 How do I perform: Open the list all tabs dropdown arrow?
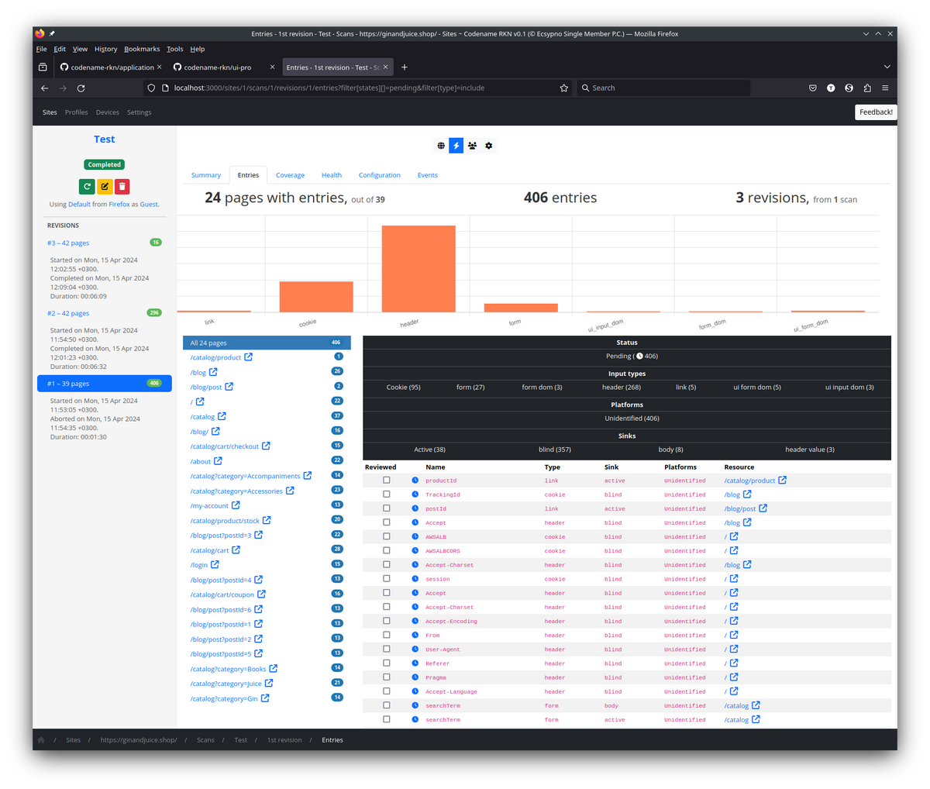[887, 67]
